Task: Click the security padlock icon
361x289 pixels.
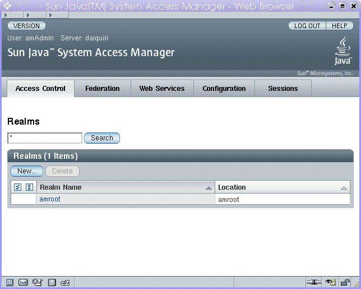Action: [345, 282]
